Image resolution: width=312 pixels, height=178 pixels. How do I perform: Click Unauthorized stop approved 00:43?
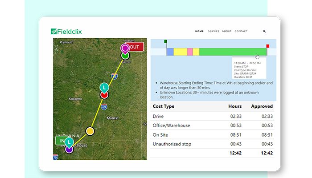[x=267, y=144]
